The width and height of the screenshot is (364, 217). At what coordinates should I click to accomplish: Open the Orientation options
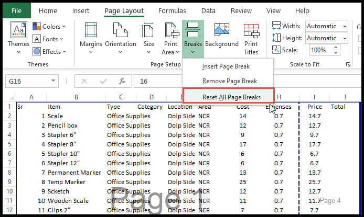[121, 38]
